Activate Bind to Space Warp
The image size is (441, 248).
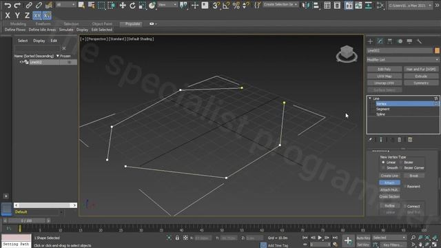tap(49, 6)
